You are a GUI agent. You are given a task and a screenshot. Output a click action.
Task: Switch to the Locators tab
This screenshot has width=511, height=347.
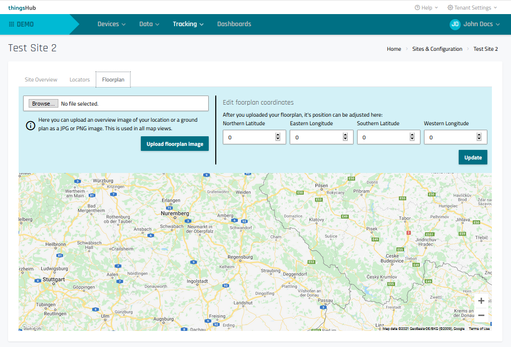pyautogui.click(x=79, y=79)
